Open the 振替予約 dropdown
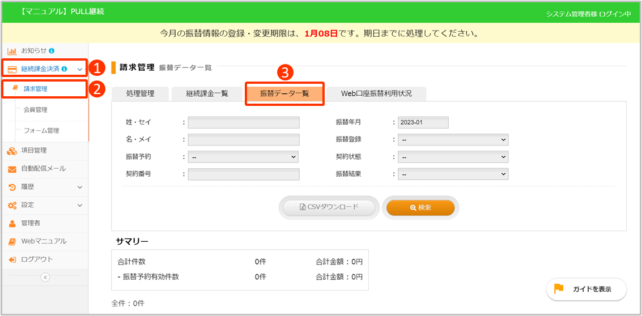This screenshot has width=642, height=316. pos(243,157)
